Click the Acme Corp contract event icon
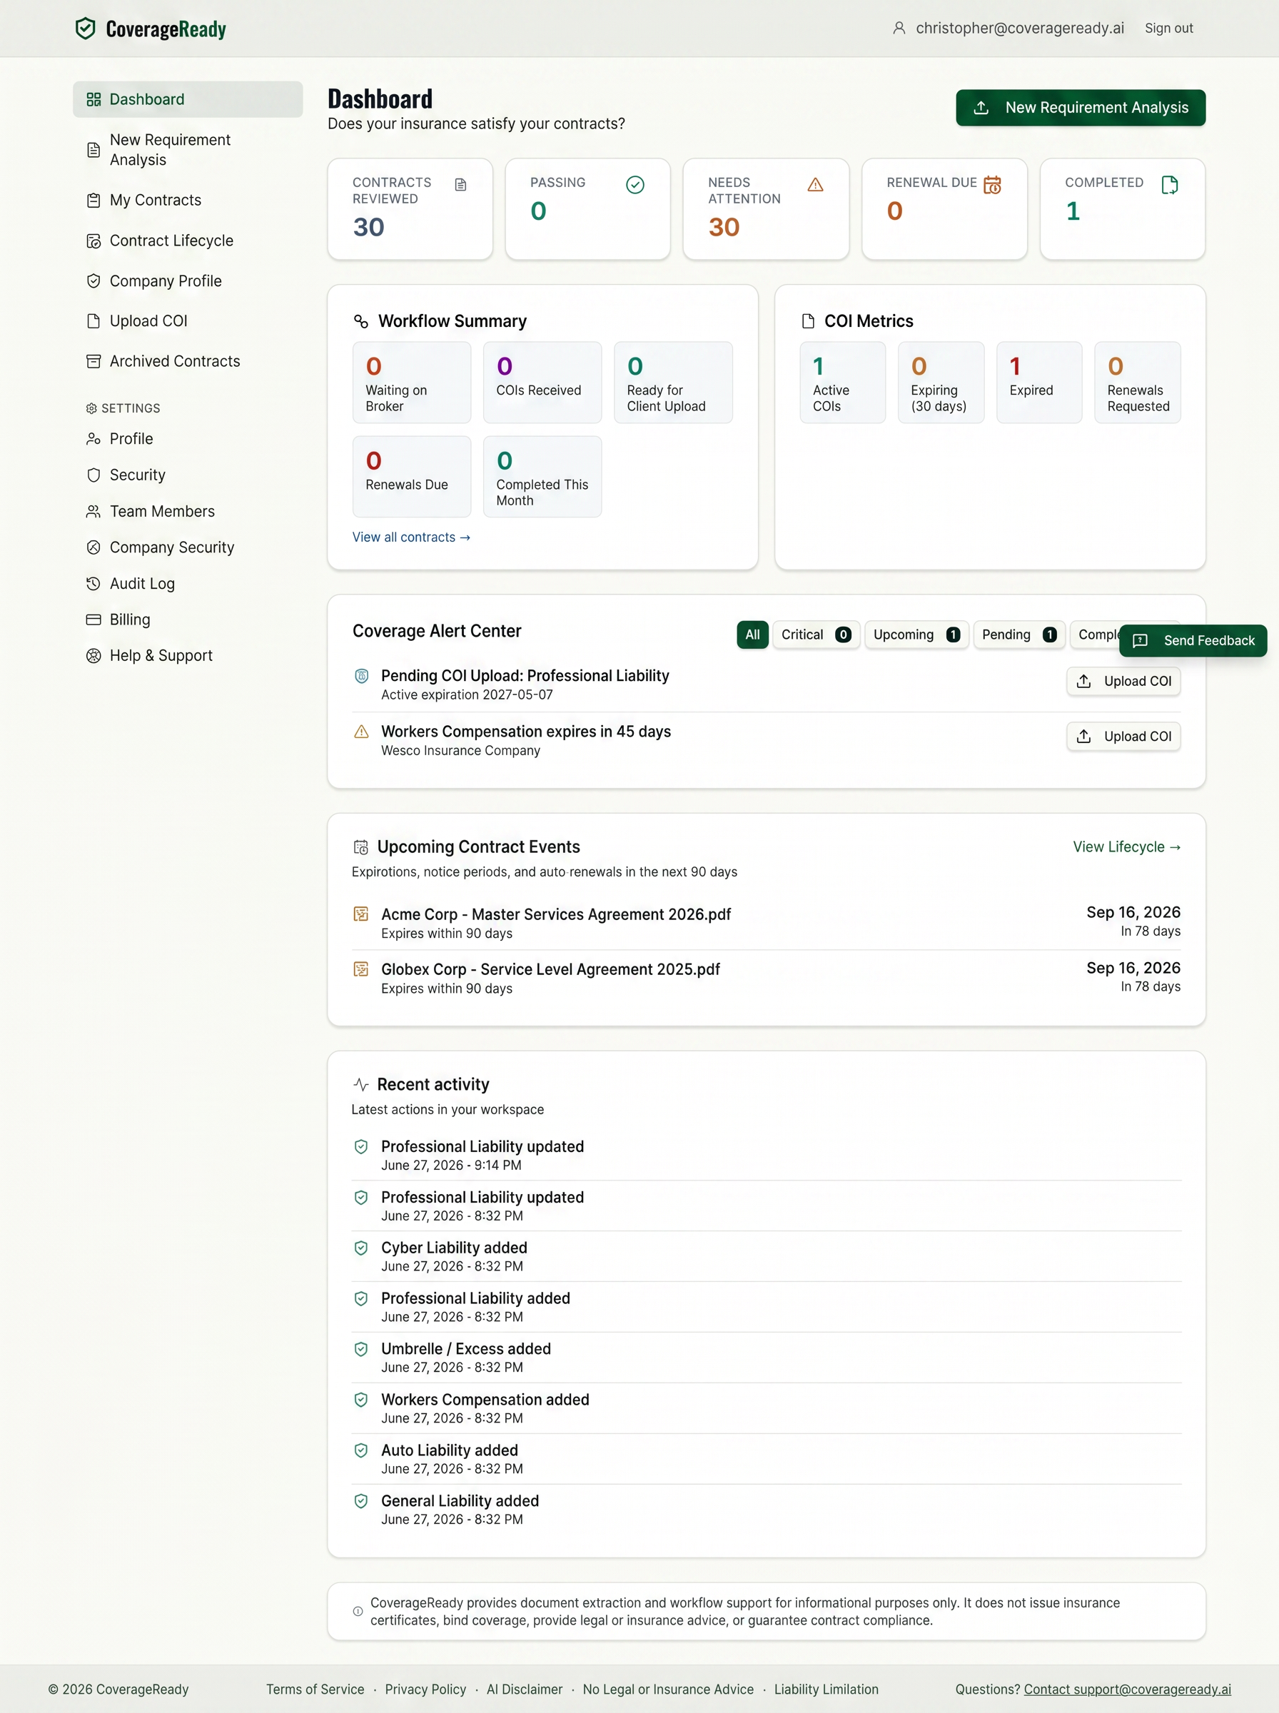 pyautogui.click(x=360, y=914)
